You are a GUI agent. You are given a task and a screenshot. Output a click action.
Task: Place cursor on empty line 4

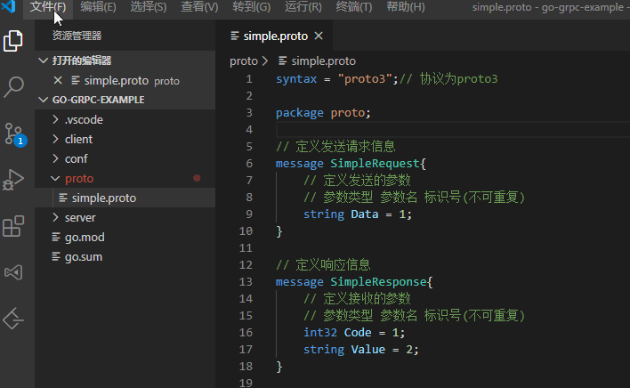pyautogui.click(x=400, y=129)
